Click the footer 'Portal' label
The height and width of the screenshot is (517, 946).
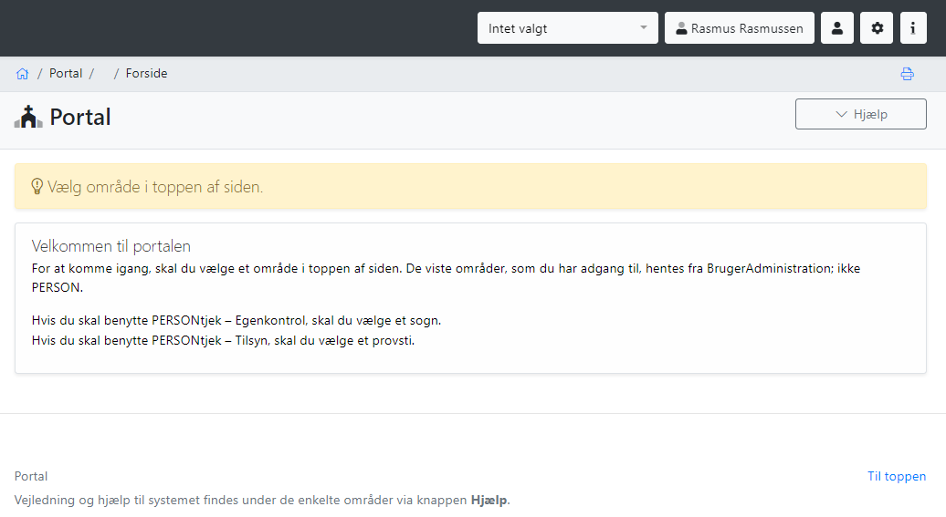pos(31,476)
